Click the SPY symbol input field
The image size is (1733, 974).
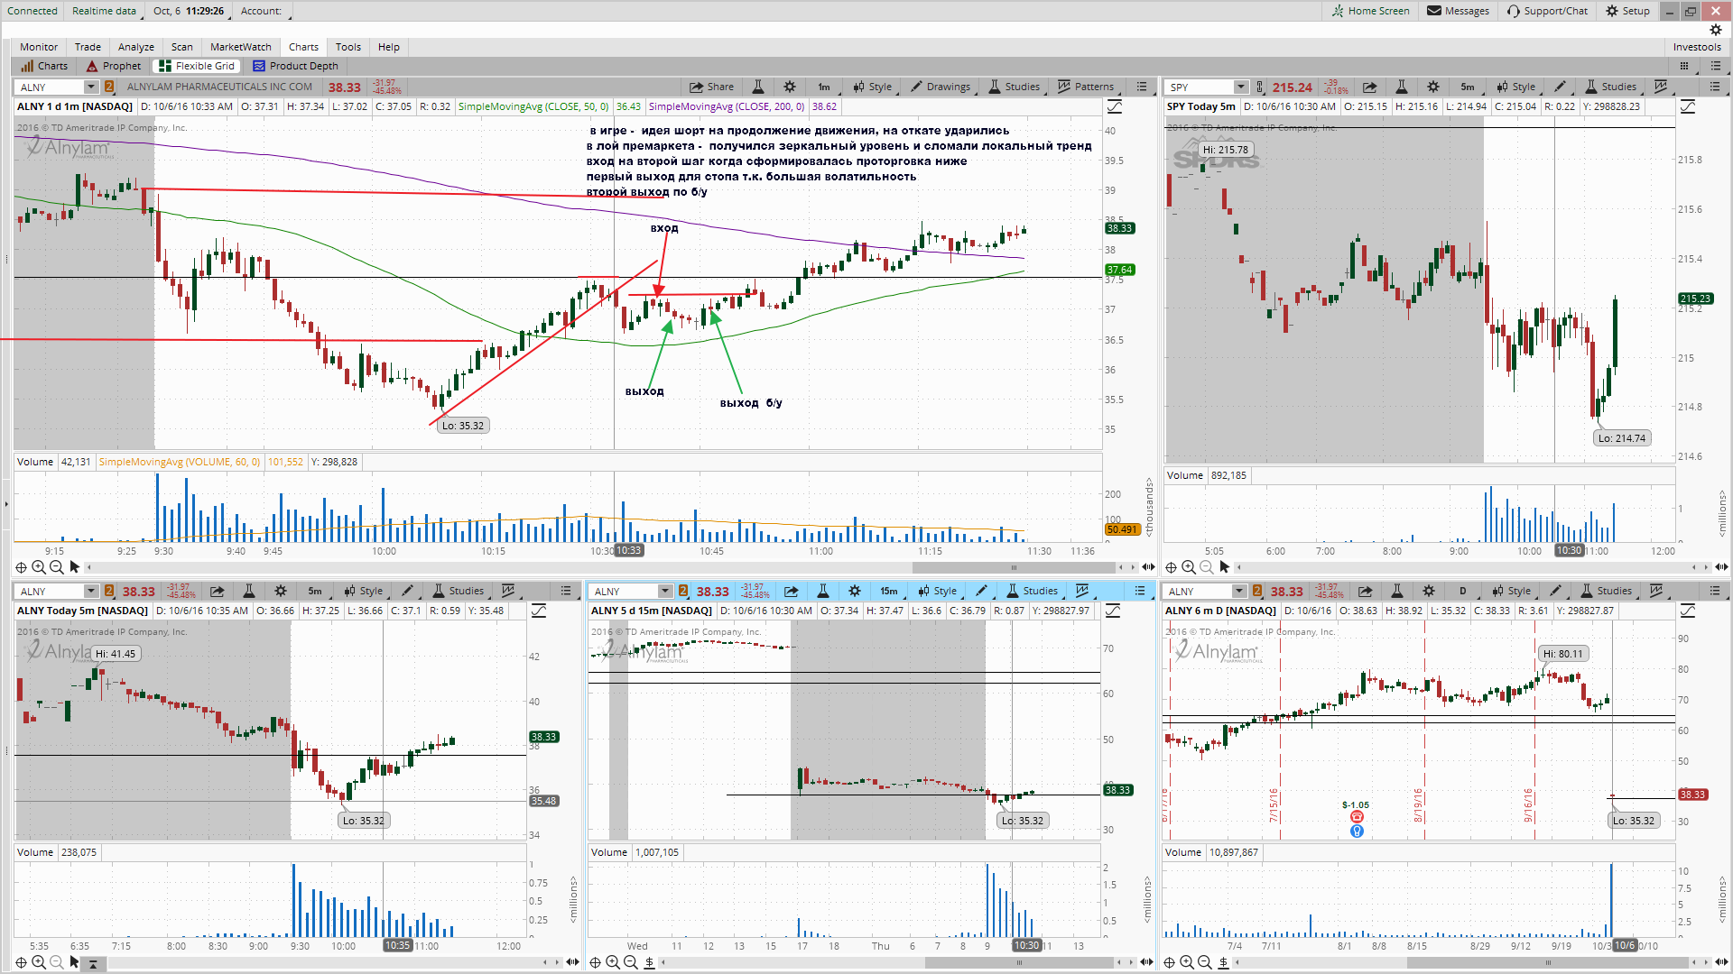coord(1200,87)
